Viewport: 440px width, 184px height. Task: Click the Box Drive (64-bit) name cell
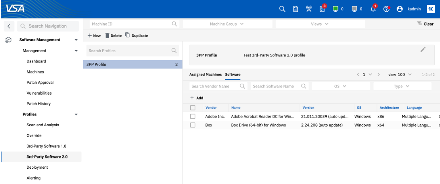259,125
